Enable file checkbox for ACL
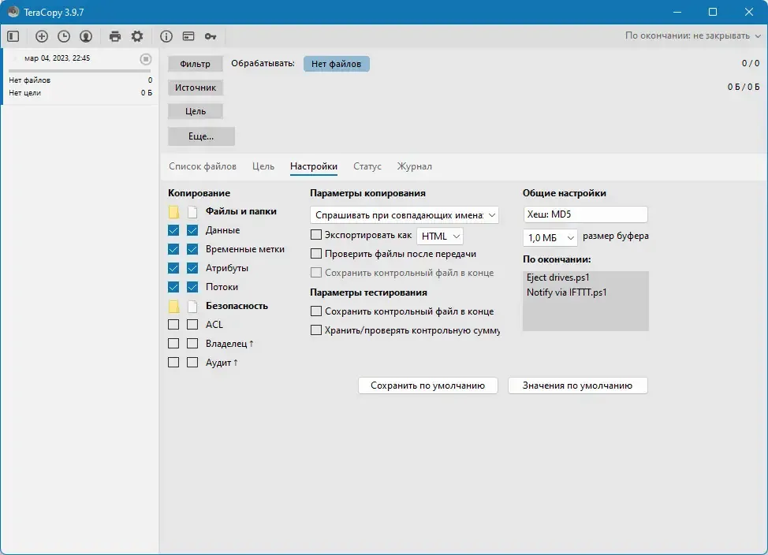This screenshot has width=768, height=555. click(192, 324)
